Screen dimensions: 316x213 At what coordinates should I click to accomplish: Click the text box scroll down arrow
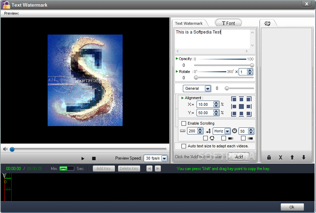point(253,45)
